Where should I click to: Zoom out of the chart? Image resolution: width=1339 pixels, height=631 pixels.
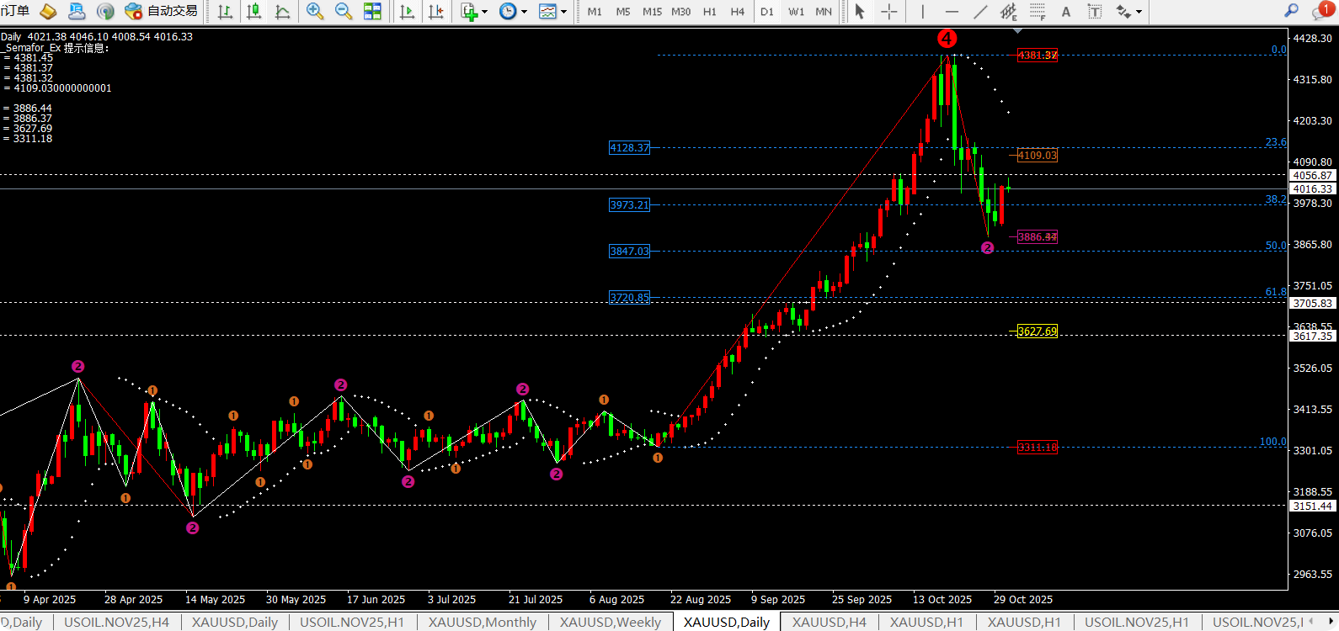[x=344, y=12]
